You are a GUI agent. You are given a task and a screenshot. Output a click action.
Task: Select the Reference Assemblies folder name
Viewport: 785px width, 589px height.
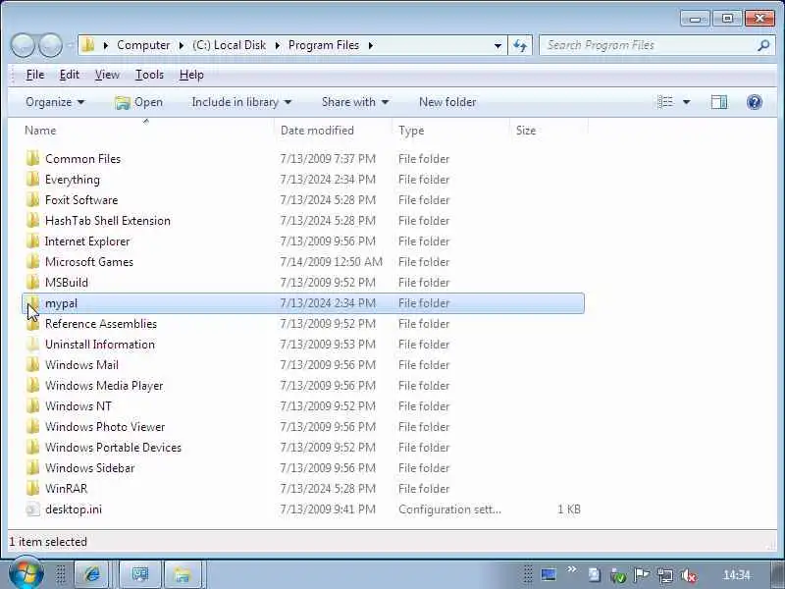pyautogui.click(x=101, y=324)
